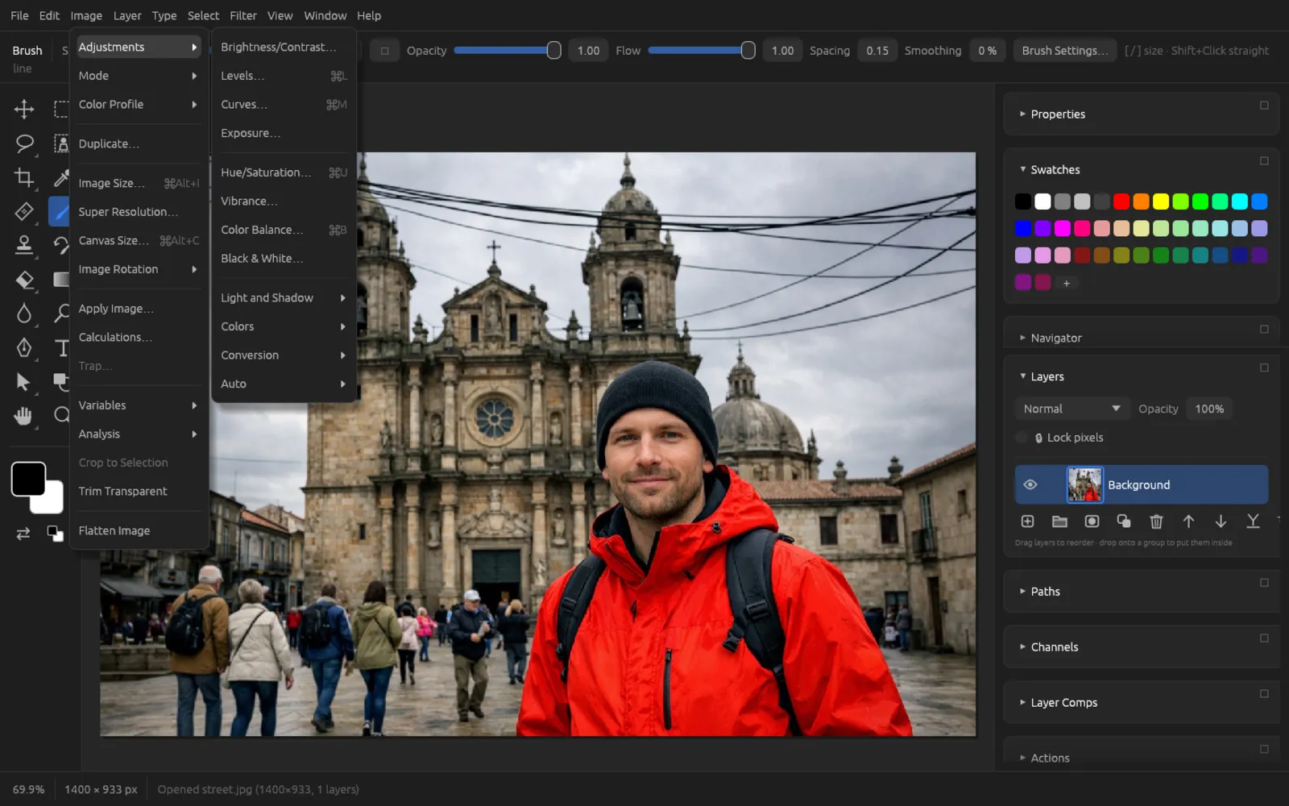Expand the Properties panel
Image resolution: width=1289 pixels, height=806 pixels.
(1022, 114)
